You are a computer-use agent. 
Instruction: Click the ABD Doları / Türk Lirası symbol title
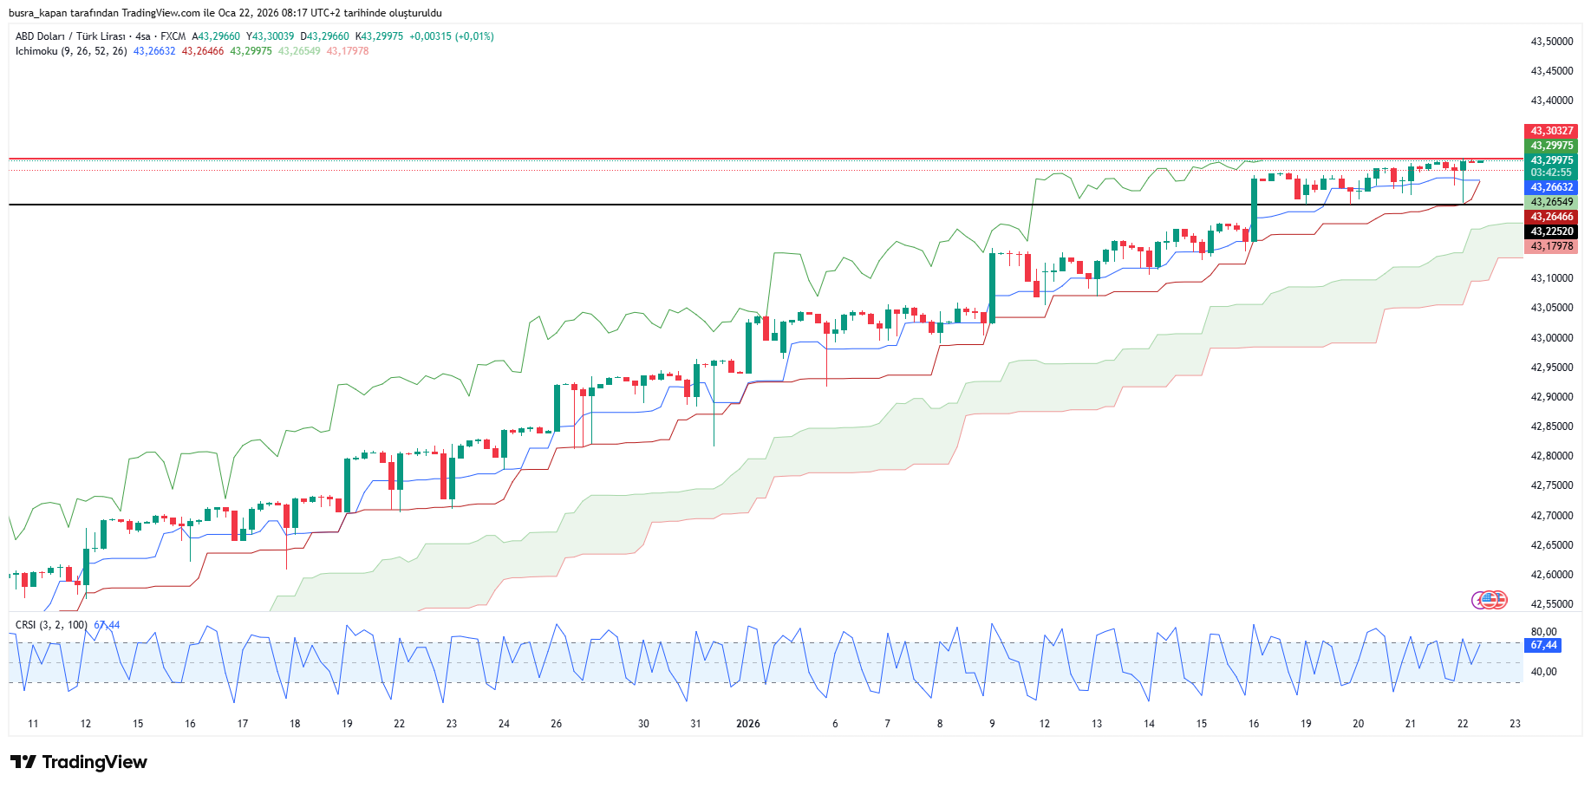[x=70, y=36]
